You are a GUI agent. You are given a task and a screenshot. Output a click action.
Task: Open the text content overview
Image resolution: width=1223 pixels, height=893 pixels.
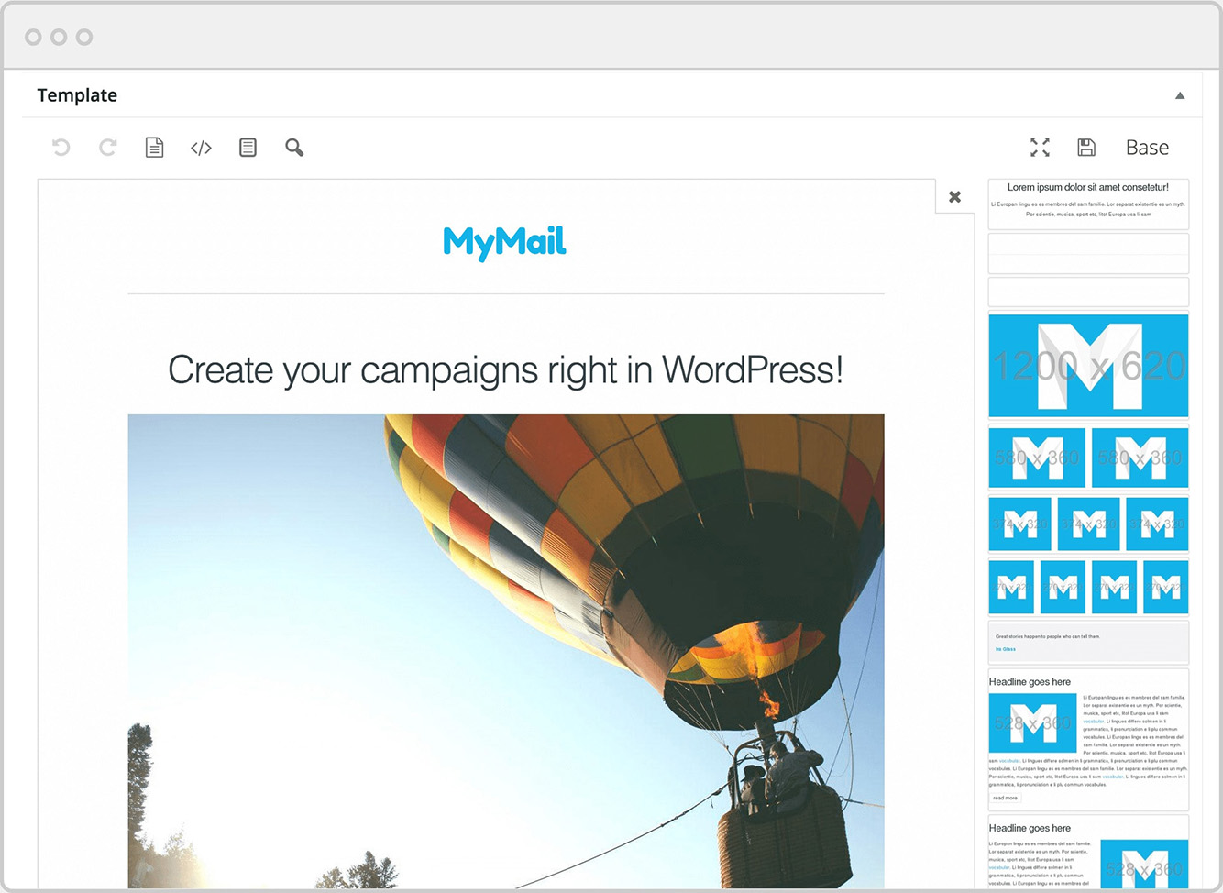(x=248, y=147)
